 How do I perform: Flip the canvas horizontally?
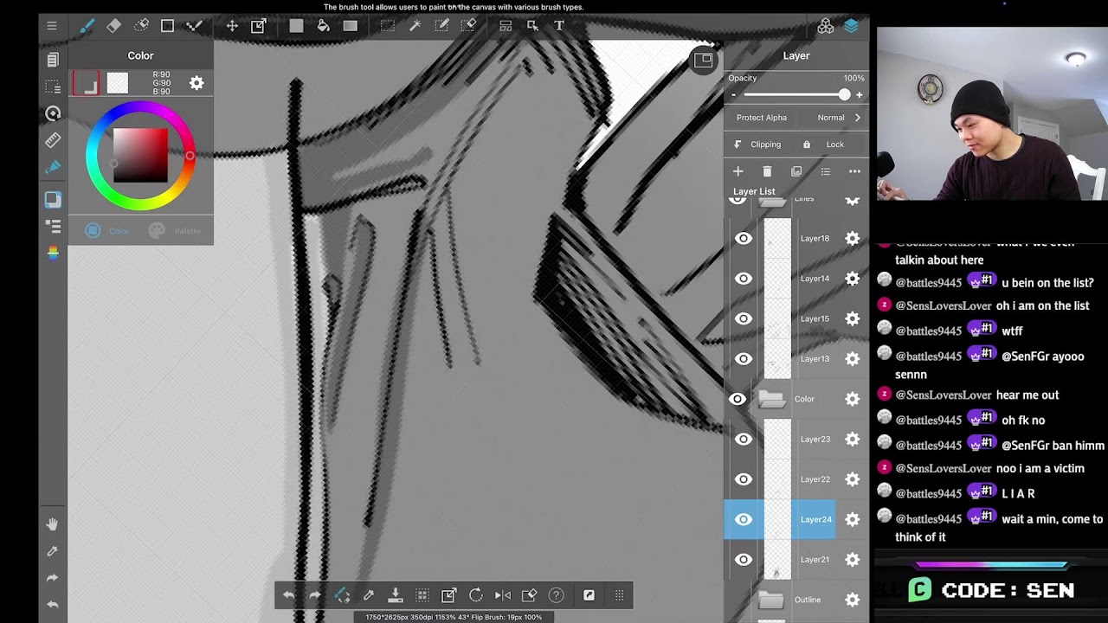[502, 595]
